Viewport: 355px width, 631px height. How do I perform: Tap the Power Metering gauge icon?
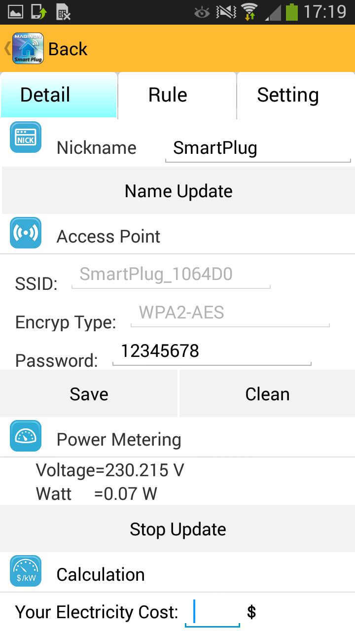coord(26,436)
